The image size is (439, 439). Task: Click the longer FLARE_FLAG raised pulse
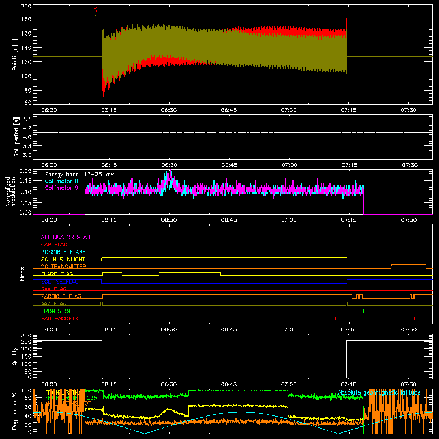[189, 272]
